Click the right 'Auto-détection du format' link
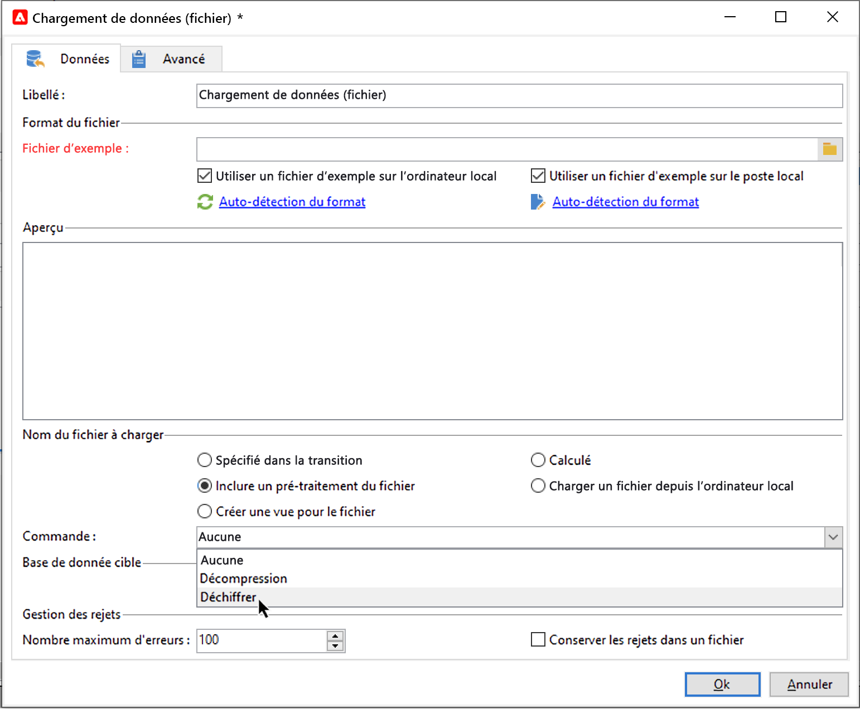 point(626,202)
